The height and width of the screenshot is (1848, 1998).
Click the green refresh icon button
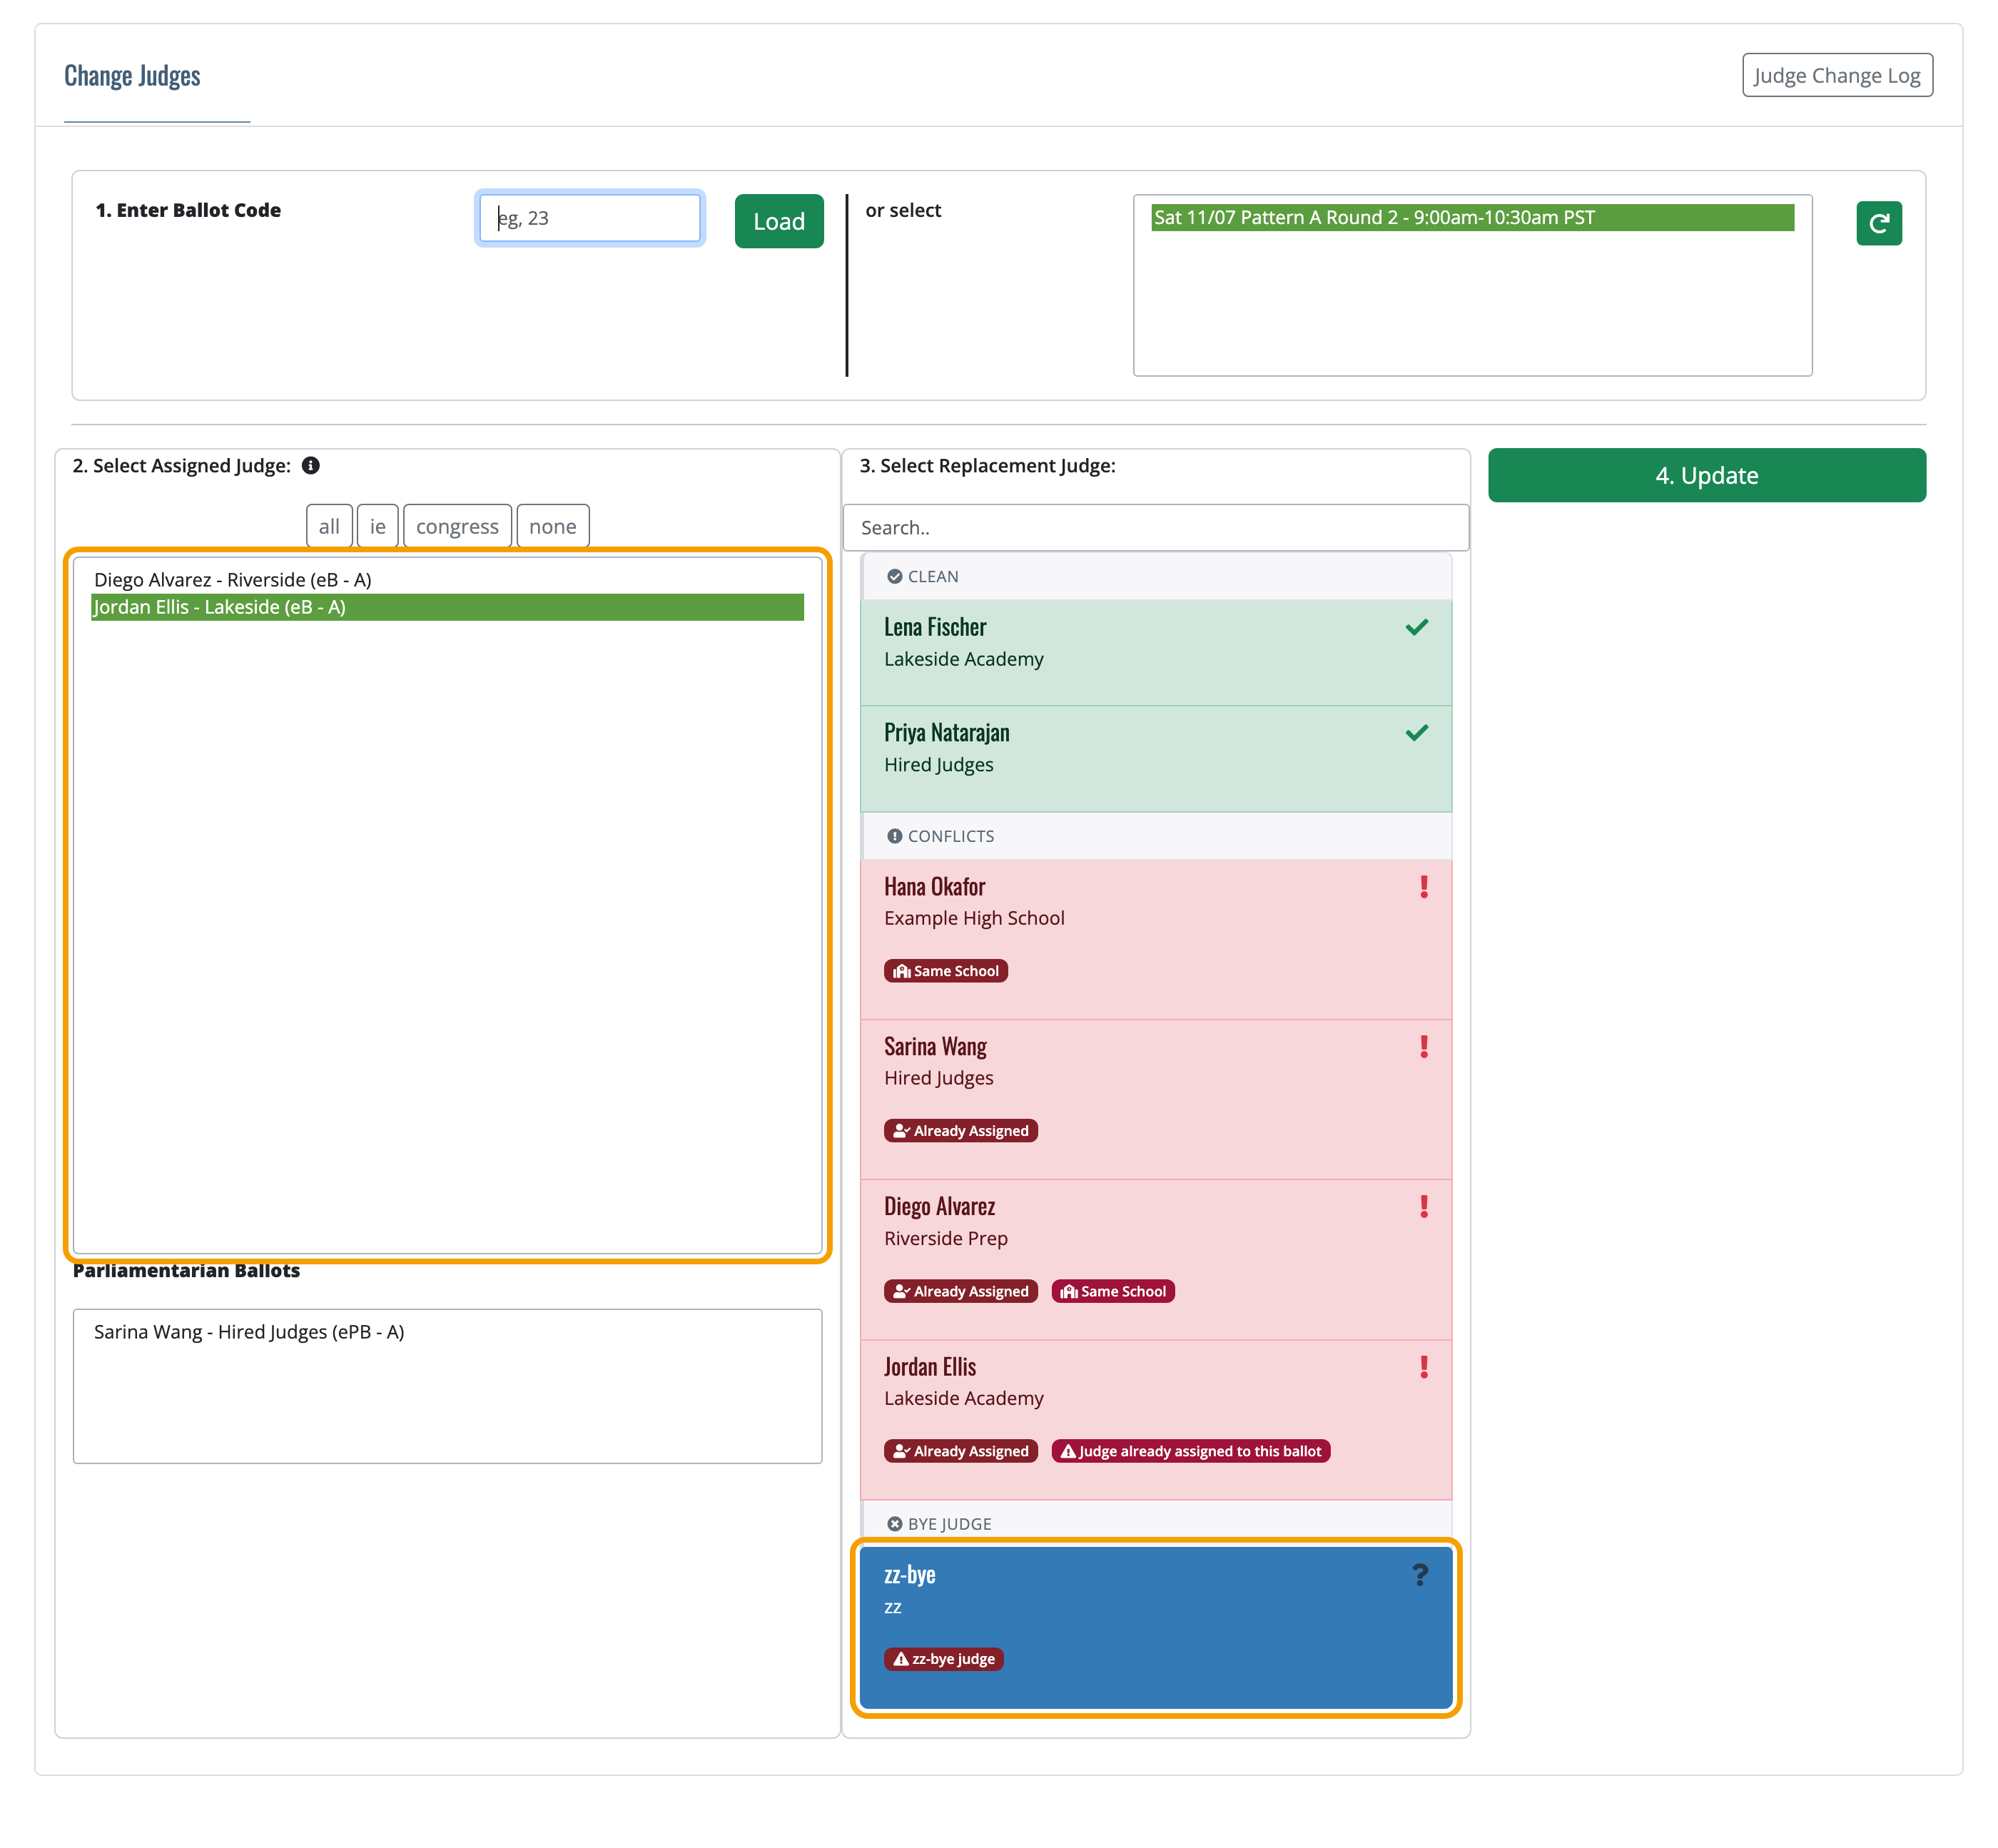click(1878, 223)
